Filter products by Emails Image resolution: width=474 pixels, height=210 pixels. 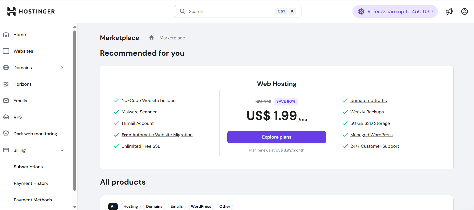[x=177, y=206]
